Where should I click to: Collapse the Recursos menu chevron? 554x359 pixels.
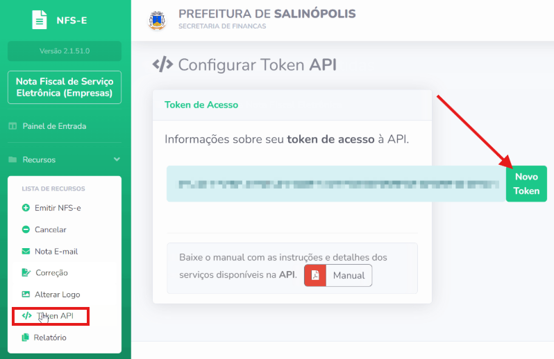(117, 159)
